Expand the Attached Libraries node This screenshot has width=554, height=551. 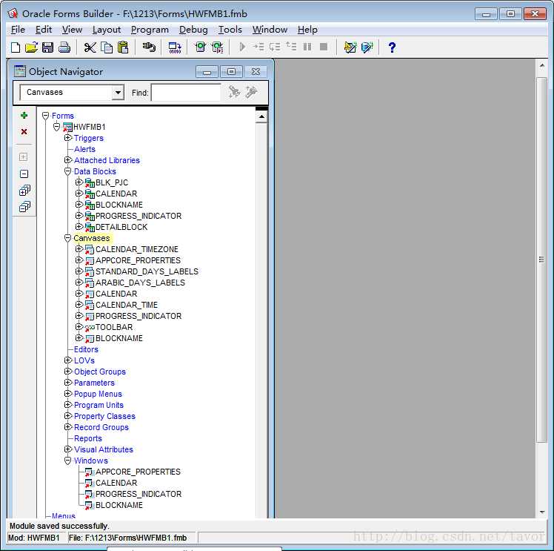[x=68, y=160]
